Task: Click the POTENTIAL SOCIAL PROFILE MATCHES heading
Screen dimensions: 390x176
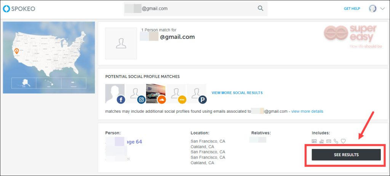Action: (x=142, y=77)
